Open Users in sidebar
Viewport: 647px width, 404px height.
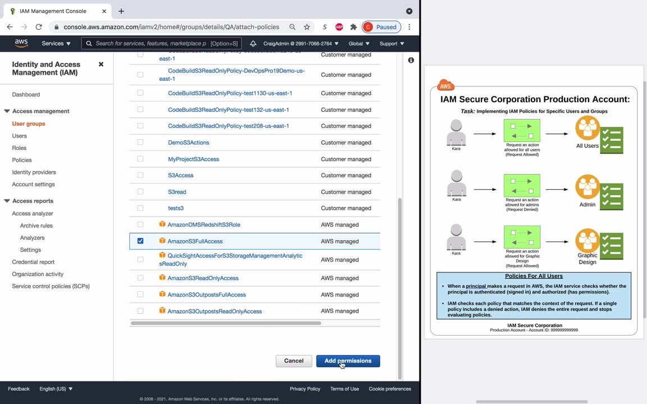[20, 136]
